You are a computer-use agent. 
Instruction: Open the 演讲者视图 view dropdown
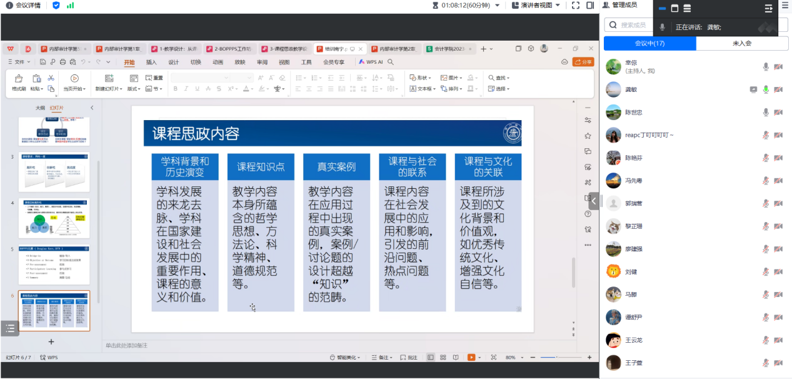(536, 5)
